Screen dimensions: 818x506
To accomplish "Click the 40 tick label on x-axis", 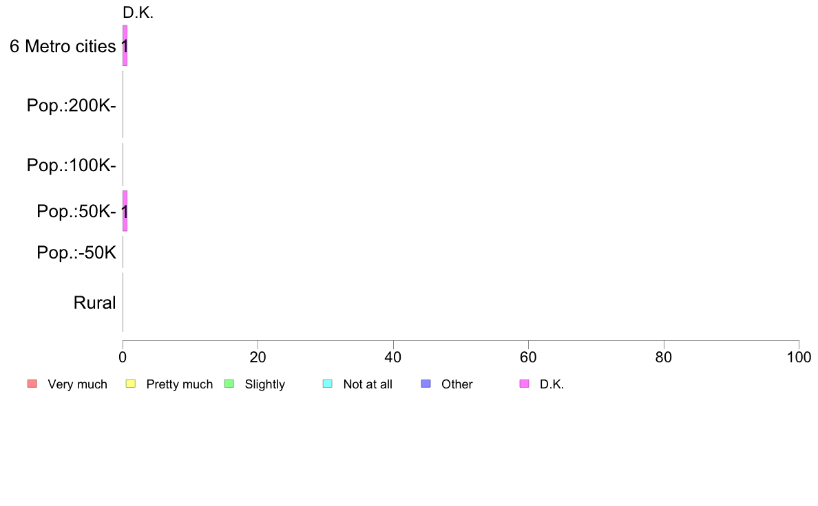I will 392,357.
